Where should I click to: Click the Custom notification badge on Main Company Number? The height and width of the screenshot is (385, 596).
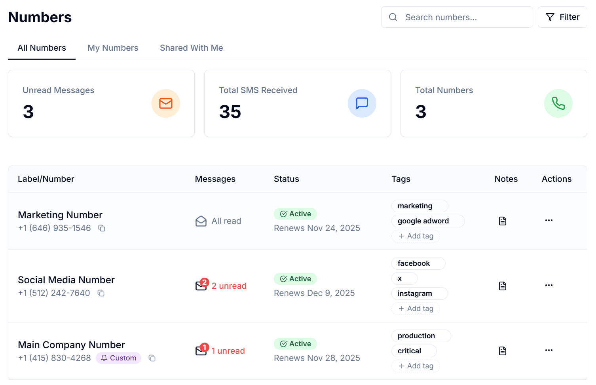118,358
